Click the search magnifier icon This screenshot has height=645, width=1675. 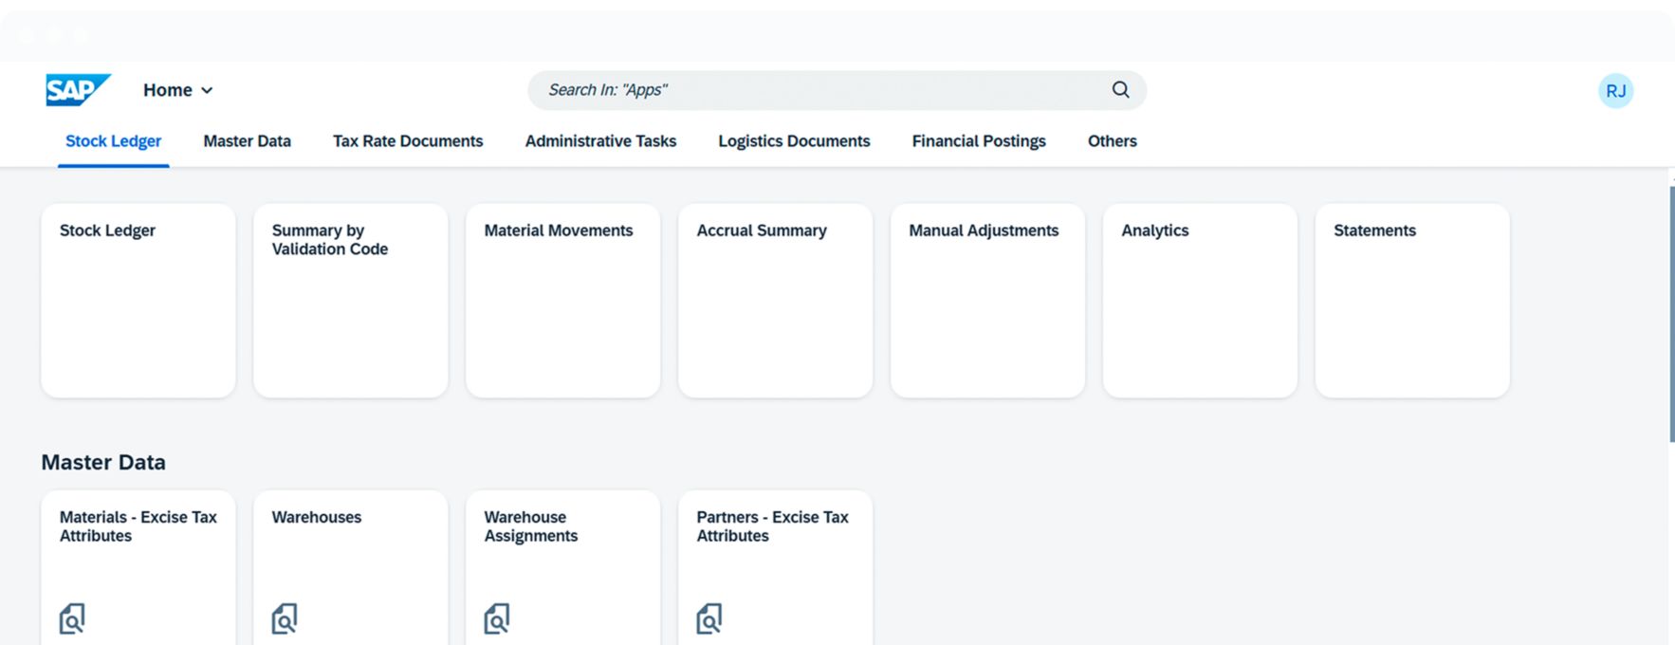(1120, 90)
